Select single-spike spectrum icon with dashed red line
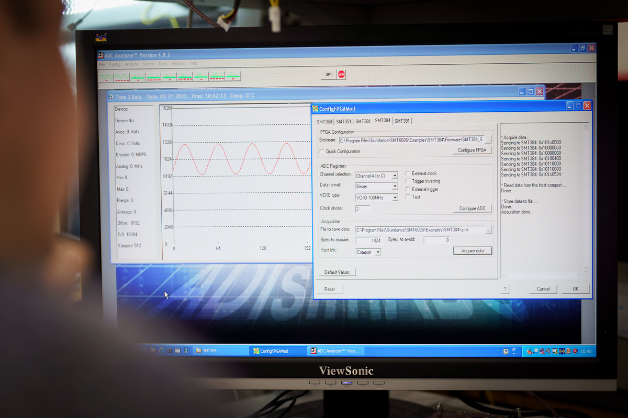This screenshot has width=628, height=418. click(153, 77)
